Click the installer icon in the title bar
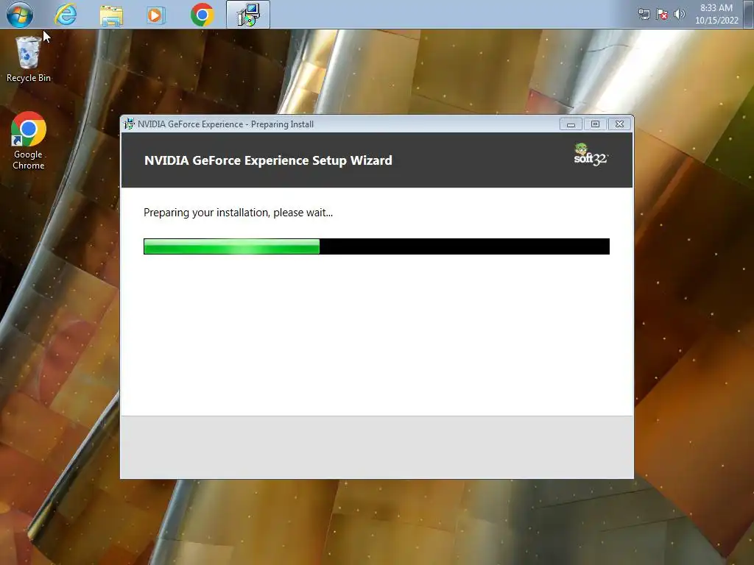The width and height of the screenshot is (754, 565). tap(129, 124)
